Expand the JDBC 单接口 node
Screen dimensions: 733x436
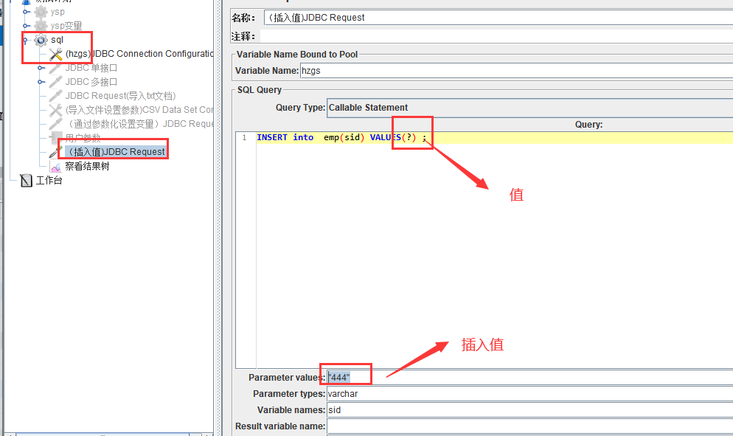point(41,68)
